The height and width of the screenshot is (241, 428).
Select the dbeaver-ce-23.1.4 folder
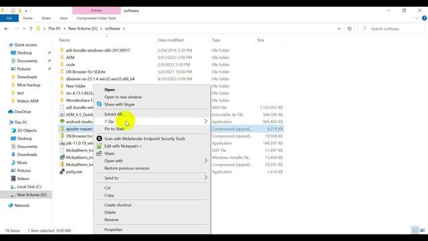[x=100, y=79]
